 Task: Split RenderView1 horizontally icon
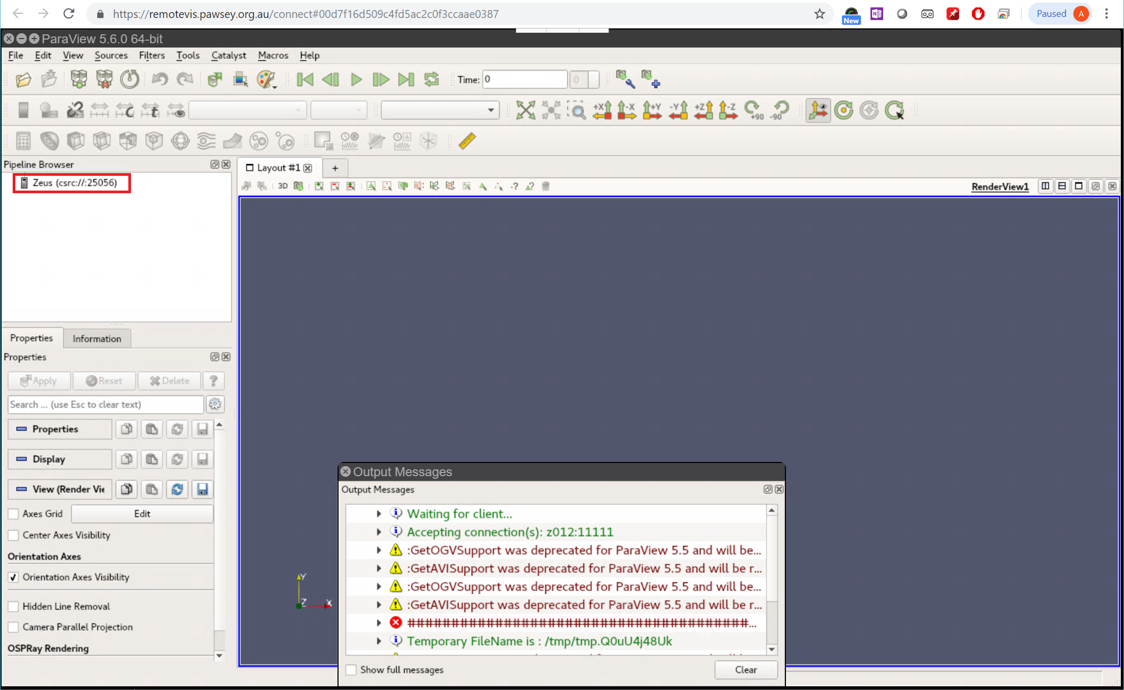pos(1045,186)
